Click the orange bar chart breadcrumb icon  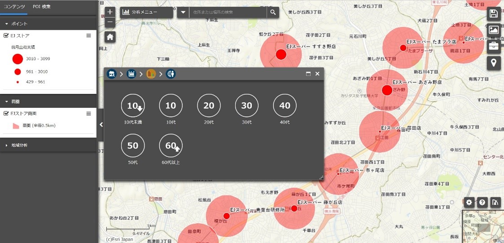[x=151, y=74]
